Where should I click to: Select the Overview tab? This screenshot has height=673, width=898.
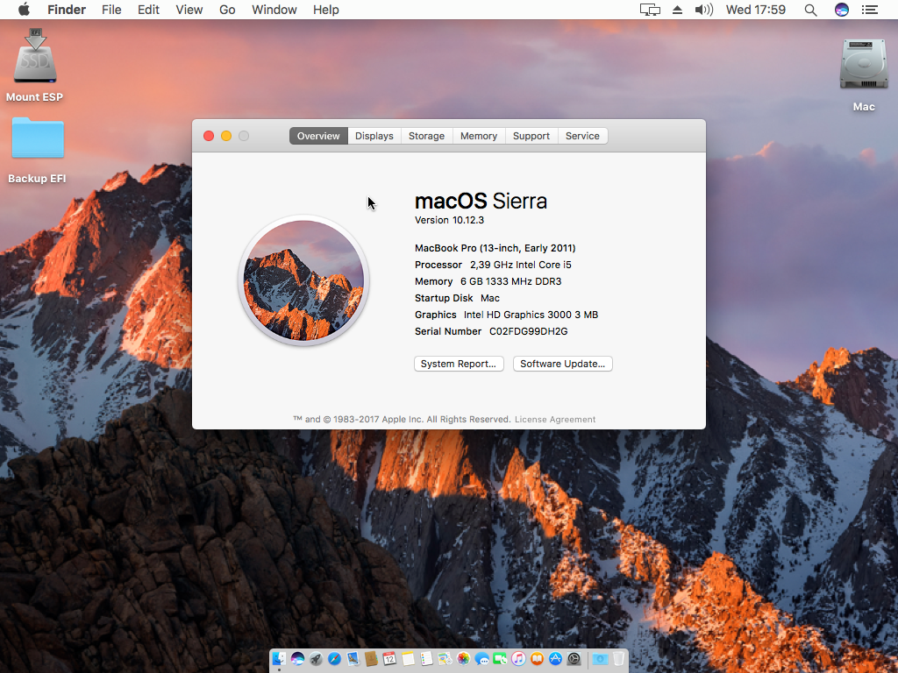pos(318,136)
